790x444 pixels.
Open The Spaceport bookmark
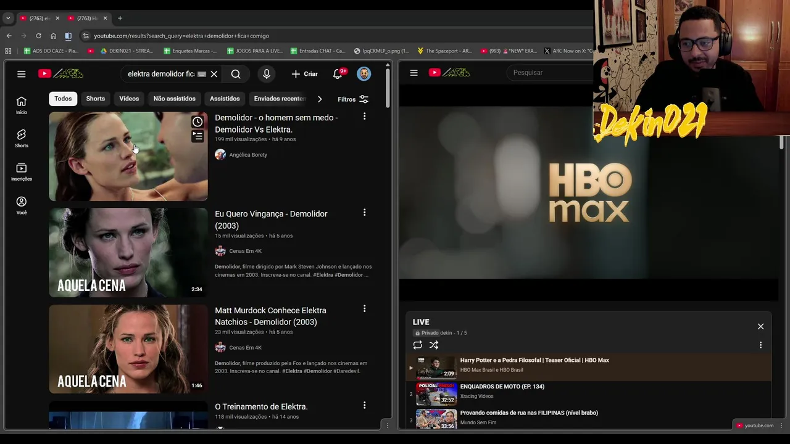445,51
